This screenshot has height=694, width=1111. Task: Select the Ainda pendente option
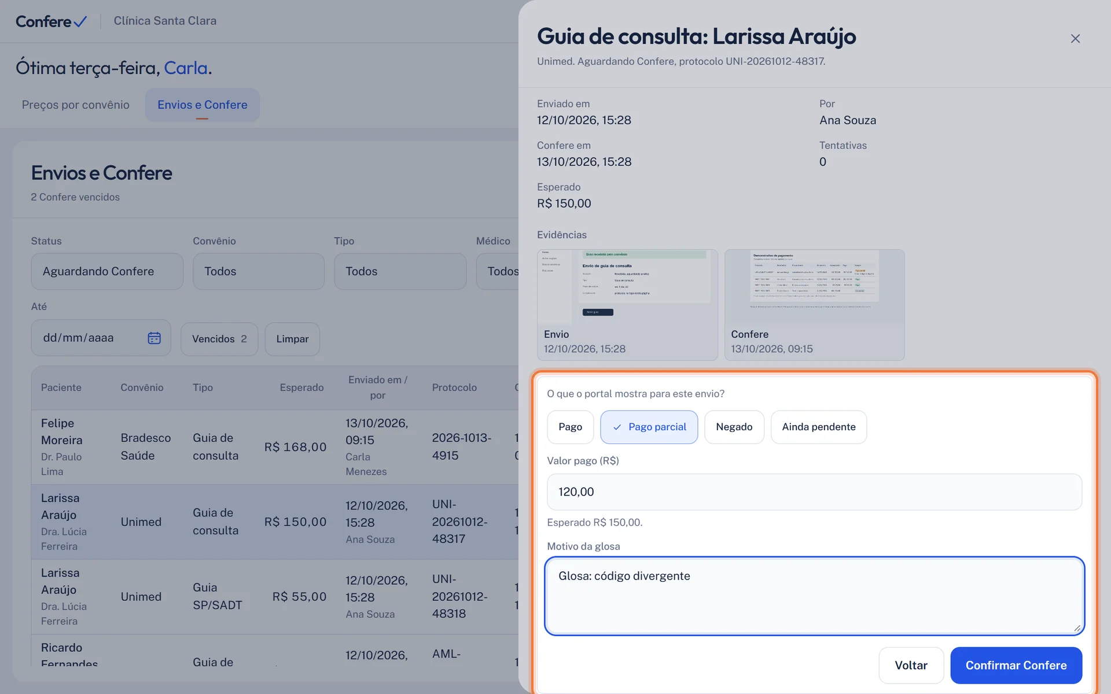(x=818, y=427)
